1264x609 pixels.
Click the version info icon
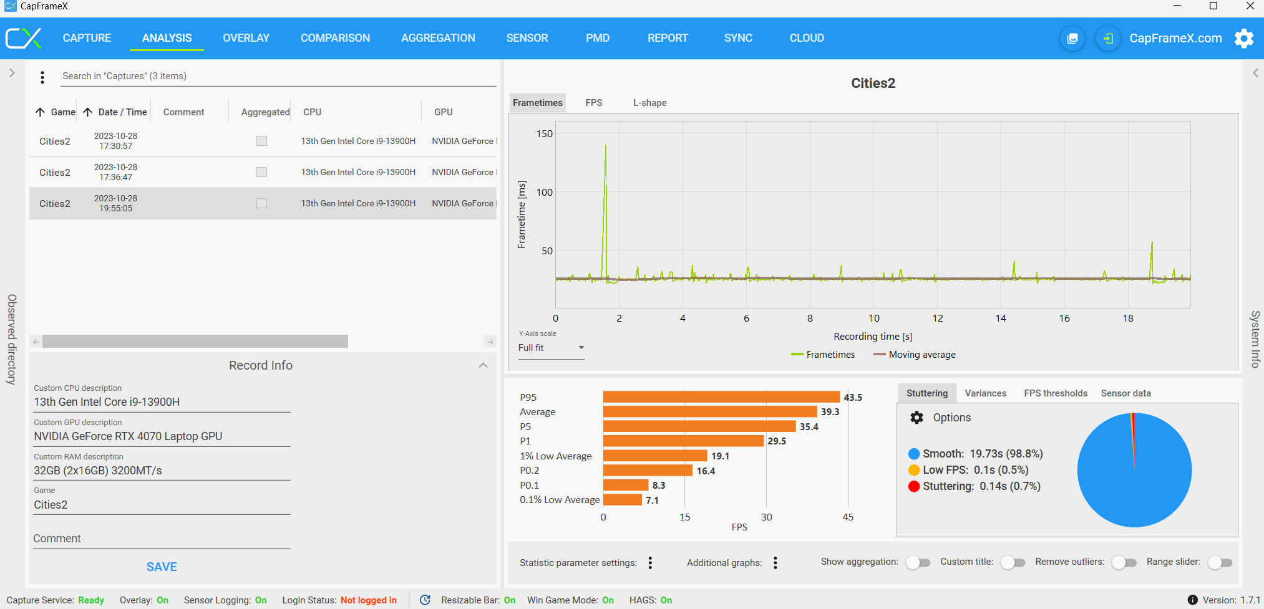(1192, 600)
